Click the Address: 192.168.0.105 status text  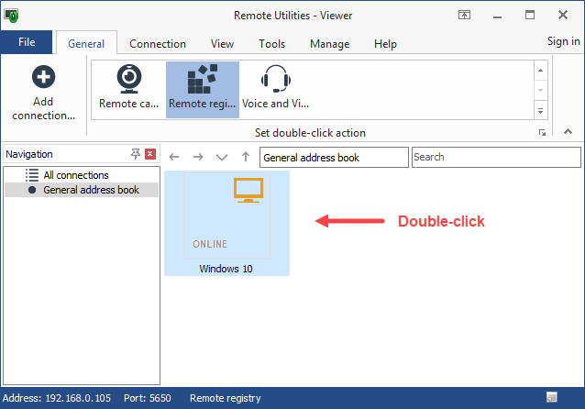[57, 398]
